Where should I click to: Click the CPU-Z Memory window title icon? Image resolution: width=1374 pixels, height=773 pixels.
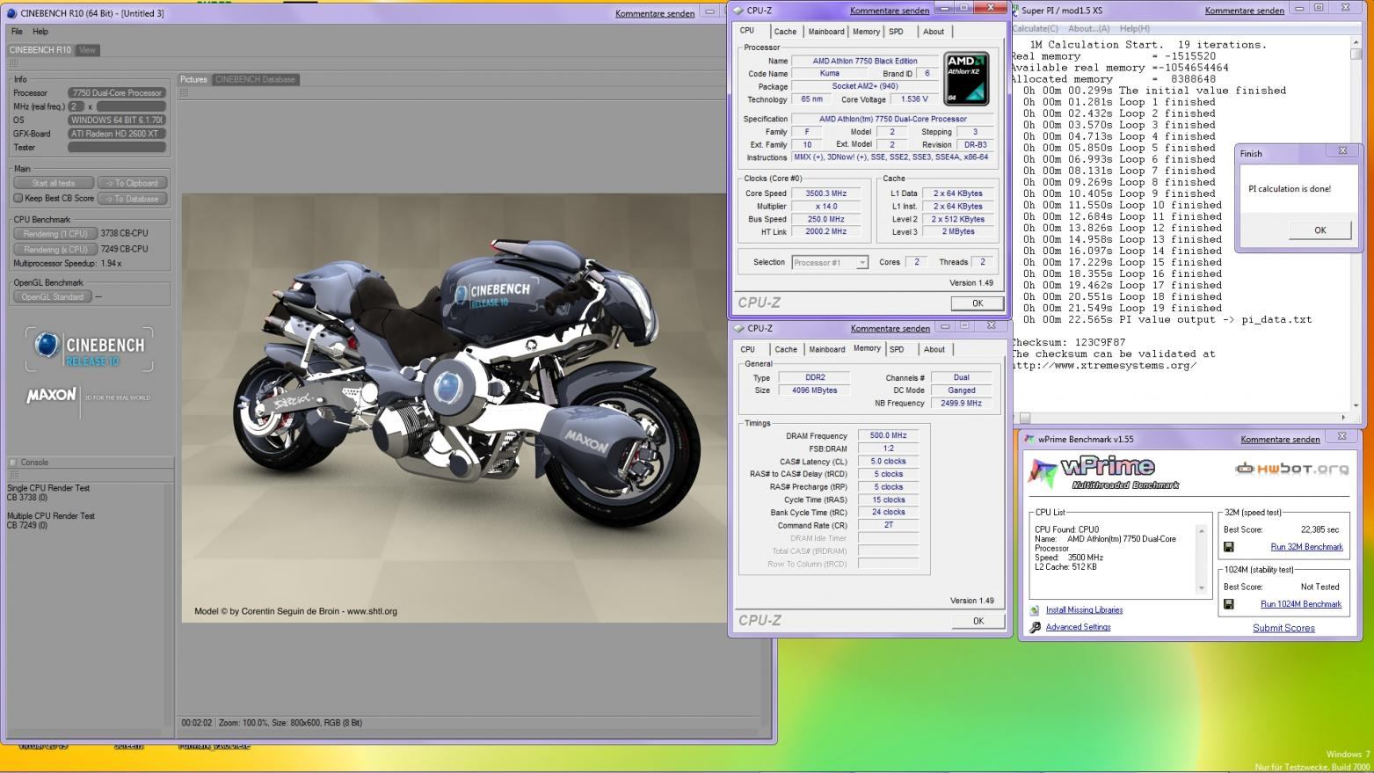point(738,328)
